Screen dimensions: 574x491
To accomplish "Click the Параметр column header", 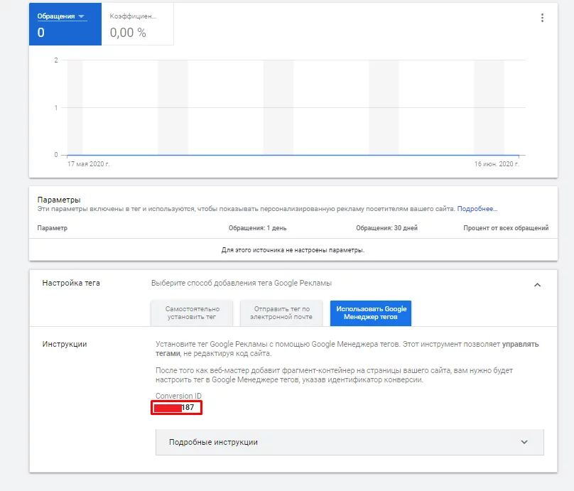I will (53, 228).
